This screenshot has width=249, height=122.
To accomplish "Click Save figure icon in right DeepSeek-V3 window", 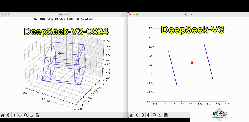I will [166, 115].
